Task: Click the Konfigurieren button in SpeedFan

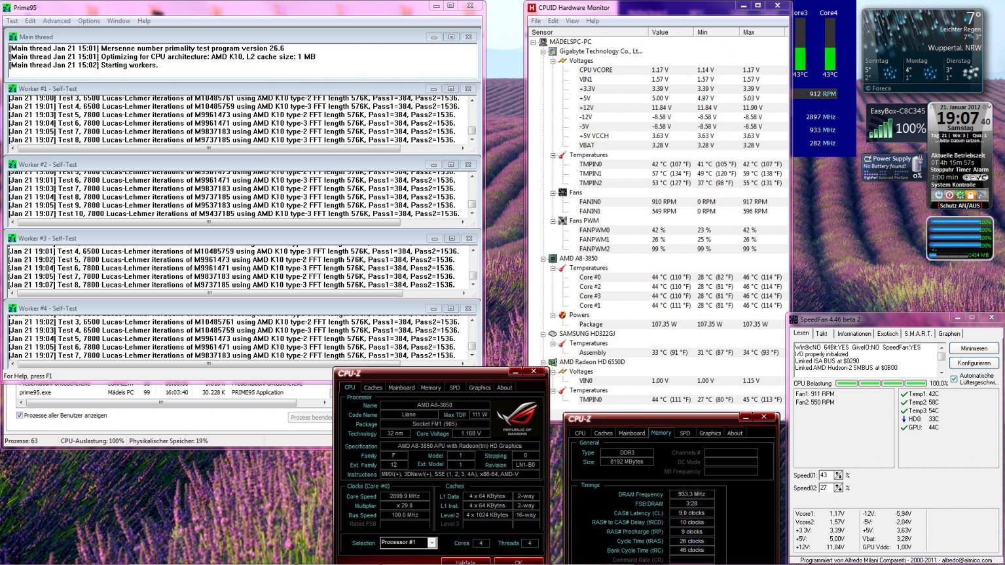Action: pos(974,363)
